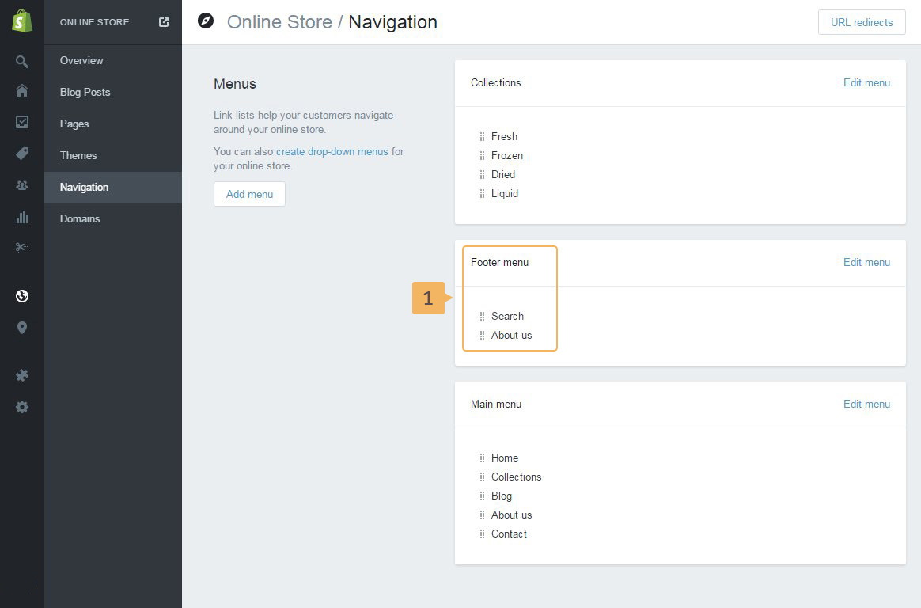921x608 pixels.
Task: Open the create drop-down menus link
Action: point(332,151)
